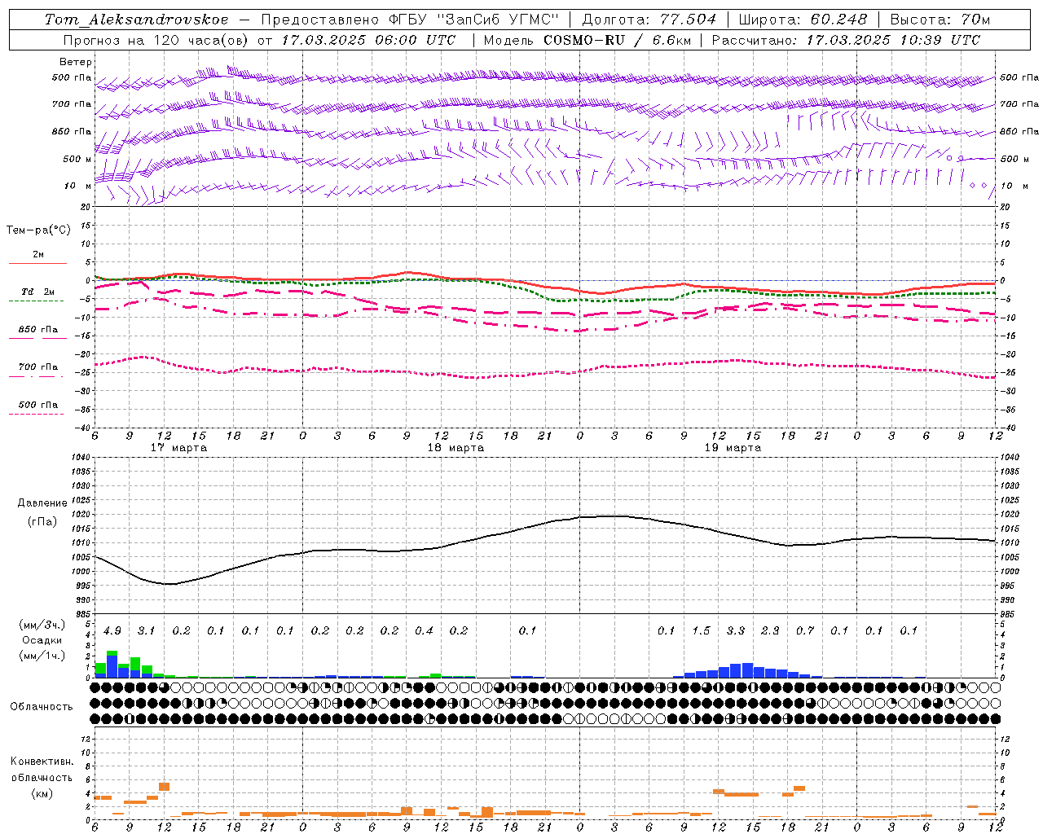
Task: Click the 'Ветер' wind panel label
Action: (x=76, y=62)
